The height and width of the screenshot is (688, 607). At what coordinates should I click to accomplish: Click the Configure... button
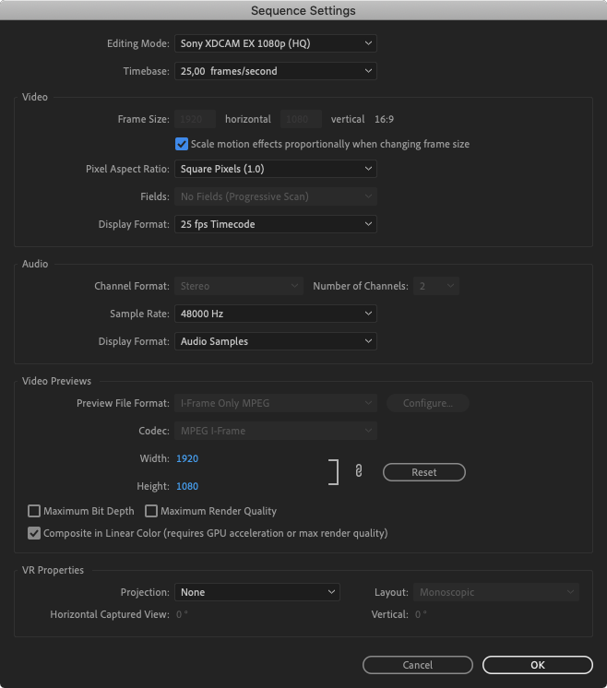coord(428,403)
